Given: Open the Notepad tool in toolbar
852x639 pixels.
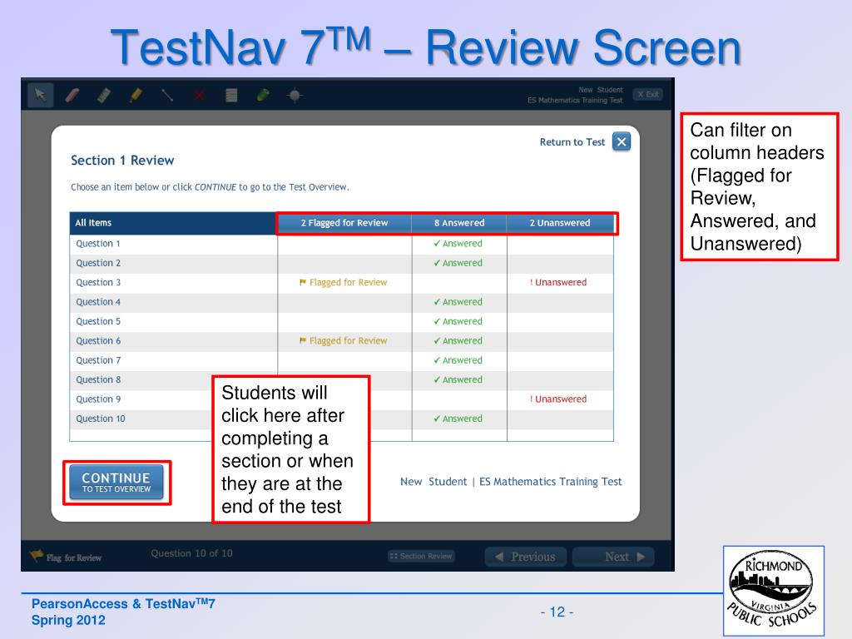Looking at the screenshot, I should pyautogui.click(x=231, y=96).
